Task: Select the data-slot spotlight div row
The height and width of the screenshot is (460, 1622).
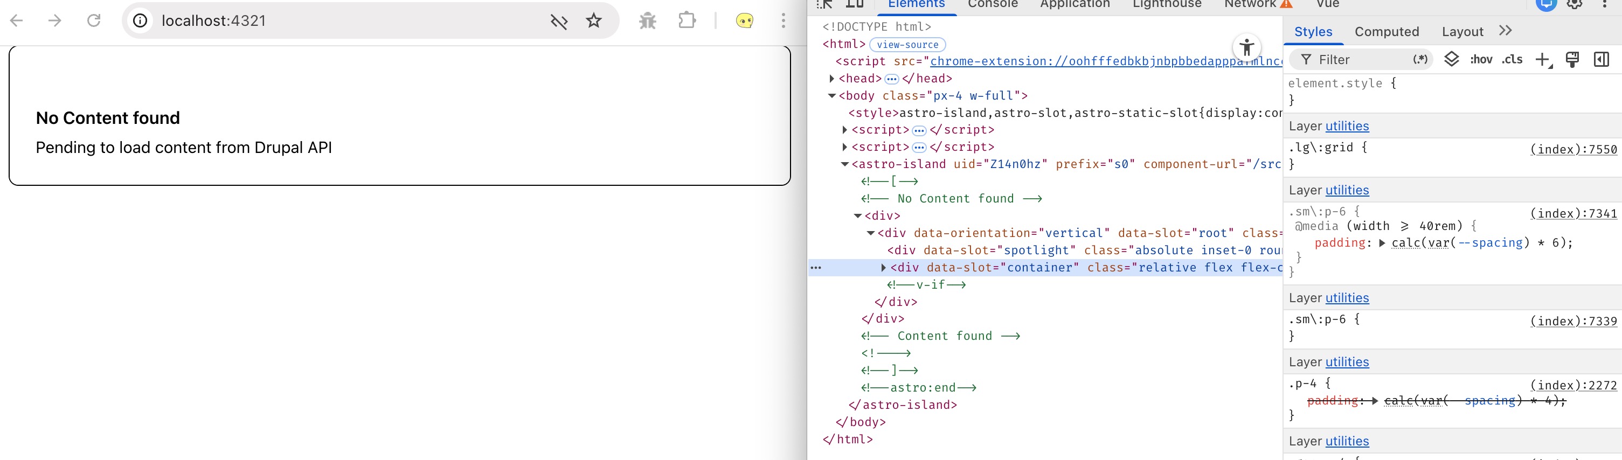Action: click(1045, 250)
